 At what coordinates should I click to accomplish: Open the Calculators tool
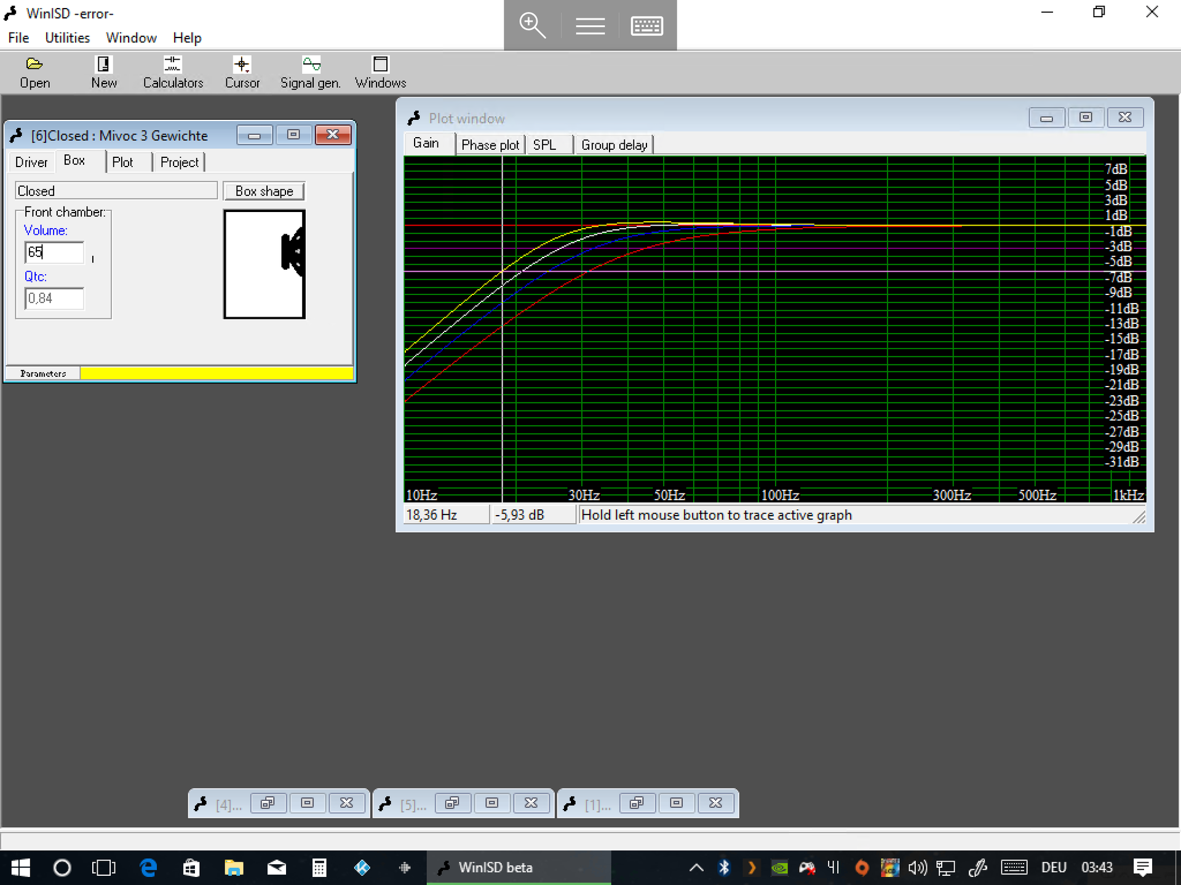173,73
